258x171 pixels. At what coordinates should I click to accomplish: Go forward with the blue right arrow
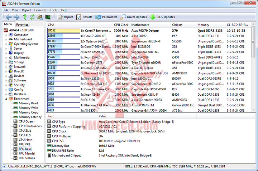click(x=16, y=17)
